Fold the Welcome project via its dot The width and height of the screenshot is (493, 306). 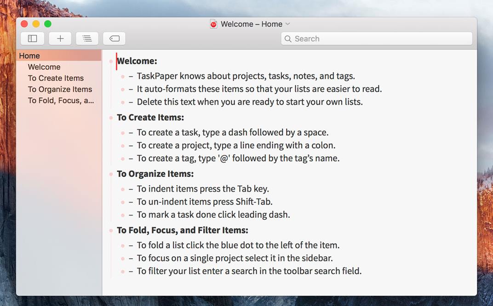pyautogui.click(x=111, y=61)
